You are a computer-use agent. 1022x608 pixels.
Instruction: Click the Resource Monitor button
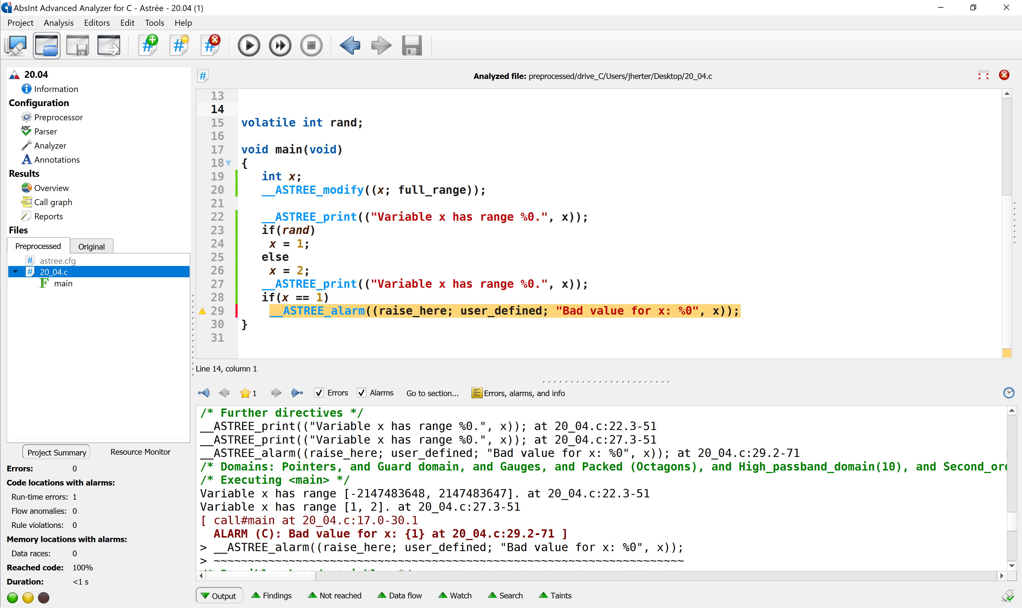(x=140, y=452)
